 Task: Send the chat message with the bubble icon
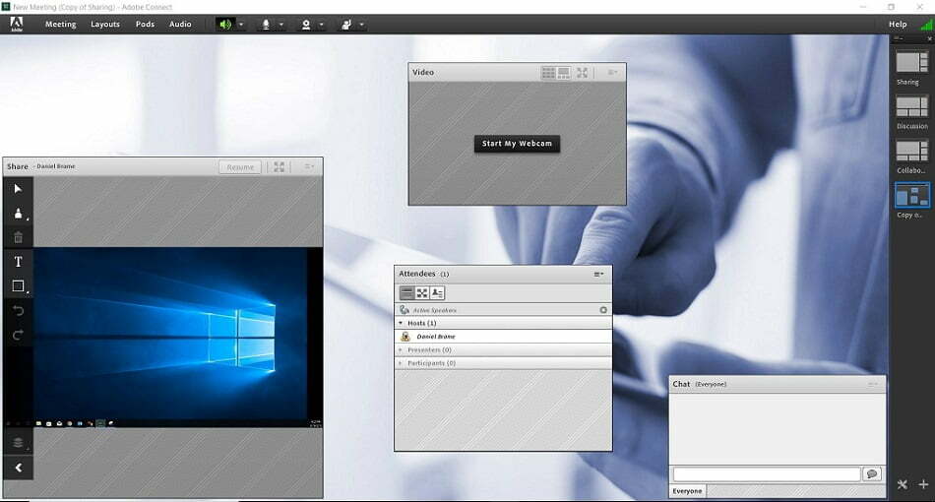pos(872,474)
